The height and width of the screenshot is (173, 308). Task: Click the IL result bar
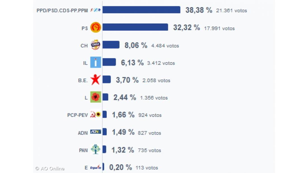(109, 62)
